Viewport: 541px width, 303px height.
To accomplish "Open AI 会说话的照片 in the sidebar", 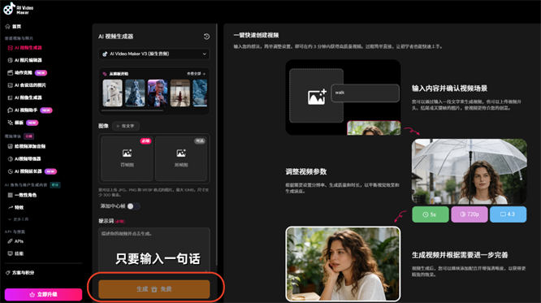I will (x=27, y=85).
